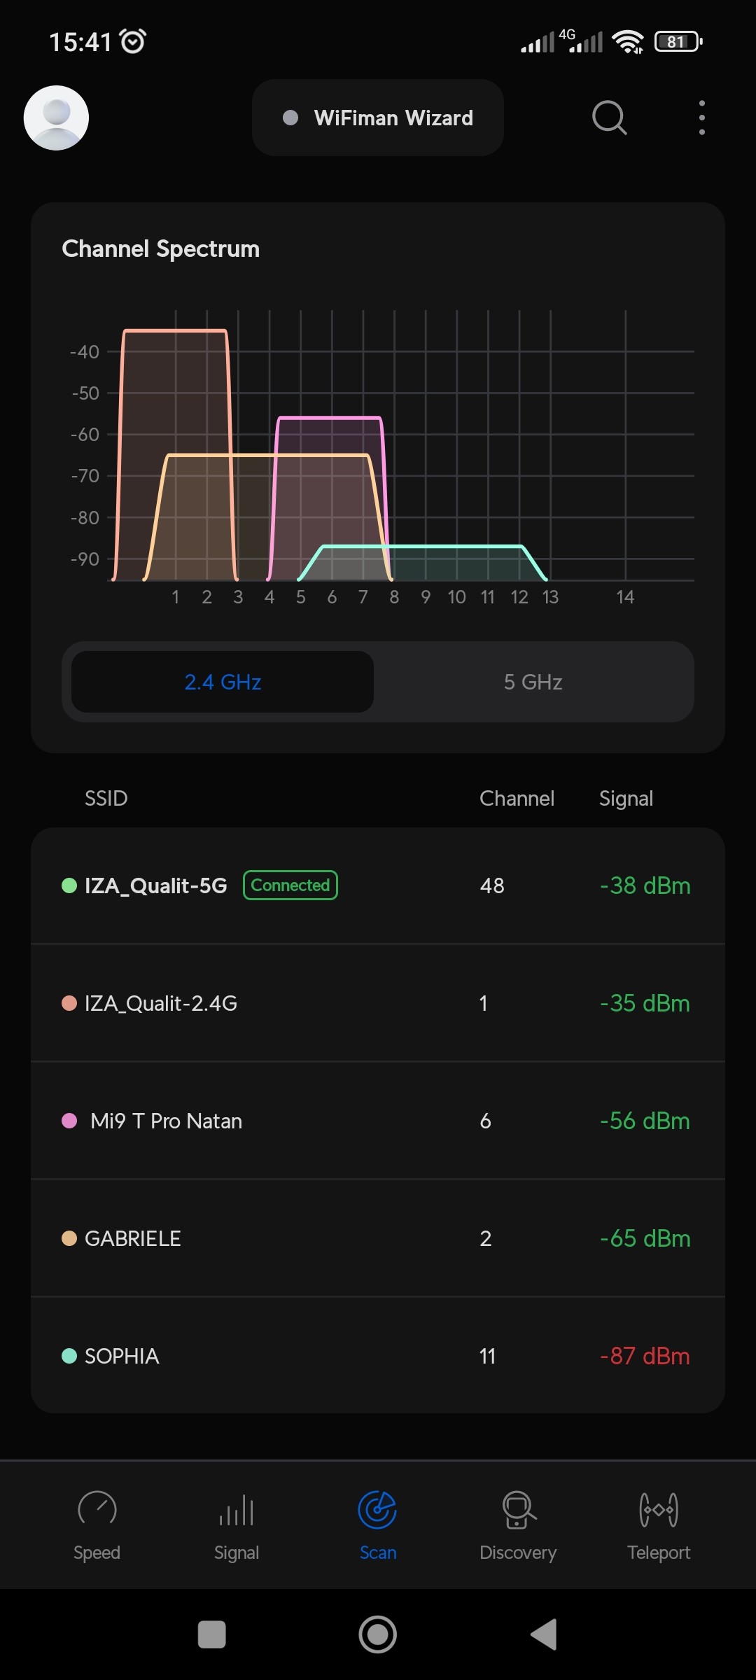Tap the search magnifier icon
756x1680 pixels.
pyautogui.click(x=609, y=118)
